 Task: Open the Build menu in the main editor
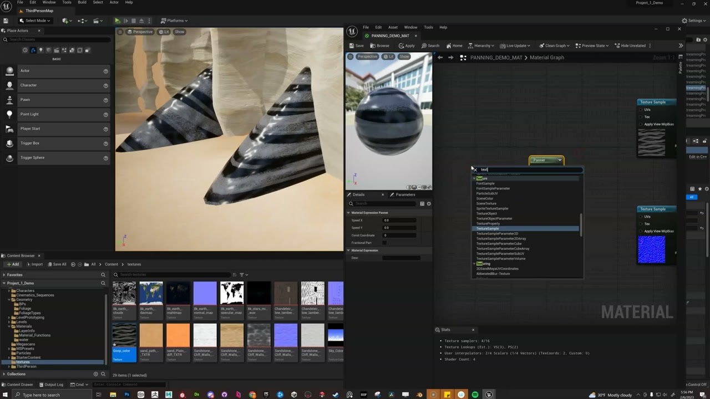click(82, 2)
